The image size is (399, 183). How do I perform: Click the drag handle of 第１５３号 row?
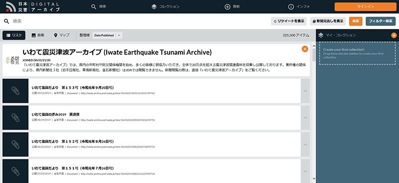(x=305, y=91)
